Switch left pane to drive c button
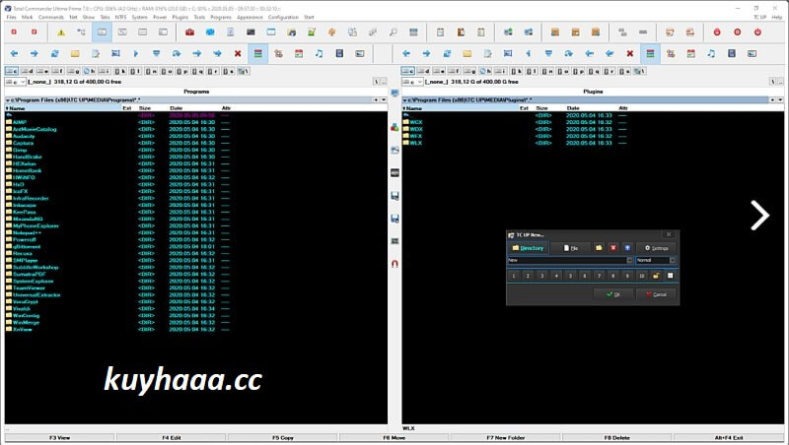 [12, 71]
